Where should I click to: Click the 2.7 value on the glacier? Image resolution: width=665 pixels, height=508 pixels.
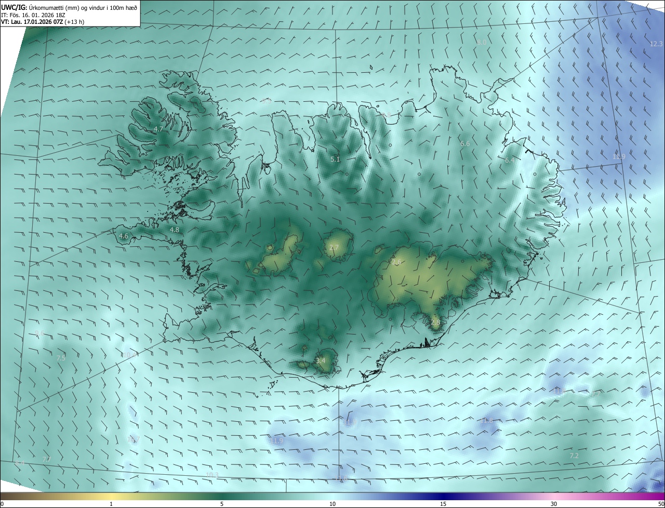(x=334, y=248)
